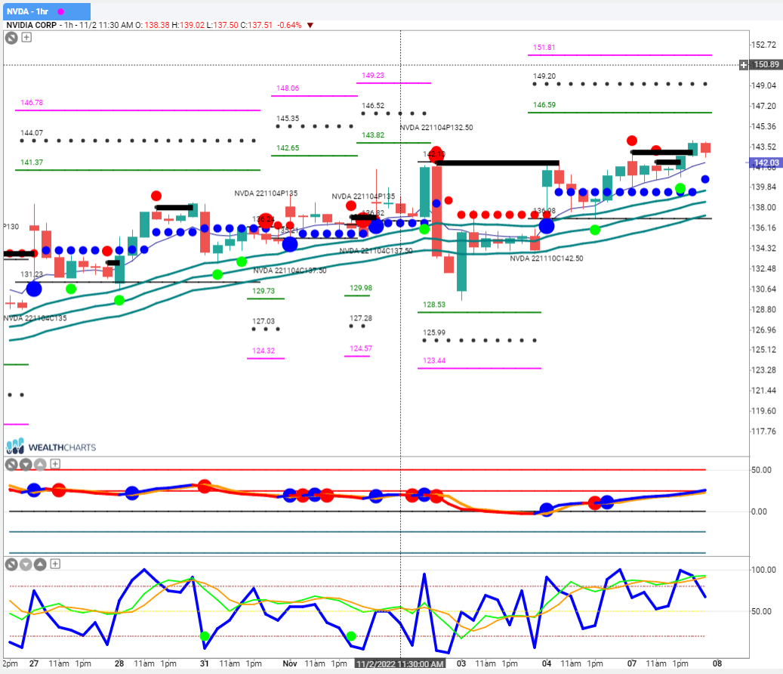Click plus icon in main price pane
The image size is (783, 674).
click(26, 37)
